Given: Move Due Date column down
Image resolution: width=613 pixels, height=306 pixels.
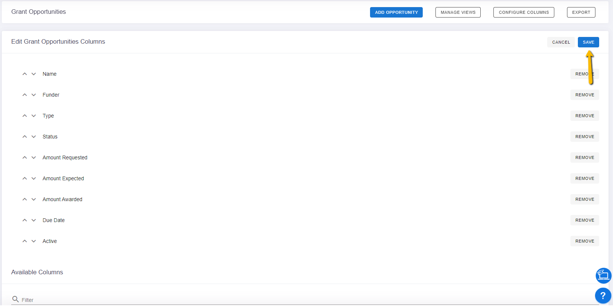Looking at the screenshot, I should (x=34, y=220).
